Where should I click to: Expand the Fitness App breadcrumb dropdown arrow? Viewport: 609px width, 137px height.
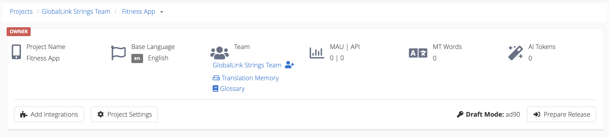click(x=162, y=12)
